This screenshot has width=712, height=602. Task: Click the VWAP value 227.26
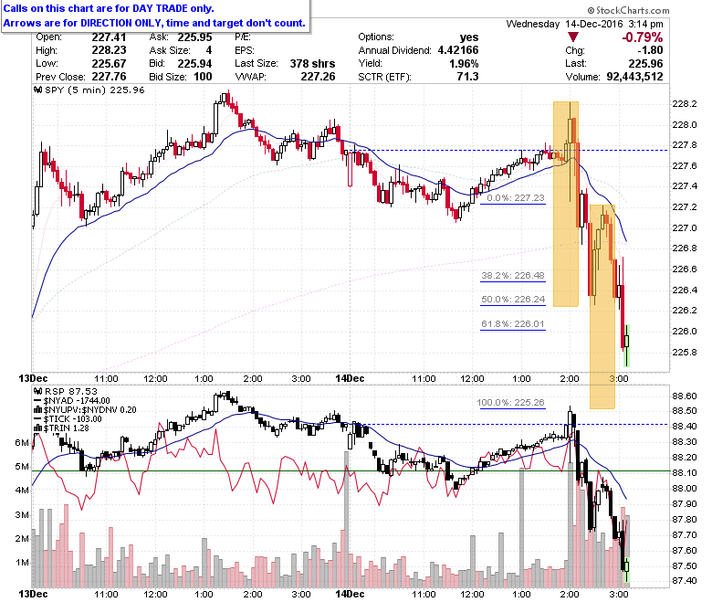point(318,77)
